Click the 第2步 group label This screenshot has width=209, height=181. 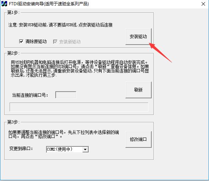(x=13, y=53)
